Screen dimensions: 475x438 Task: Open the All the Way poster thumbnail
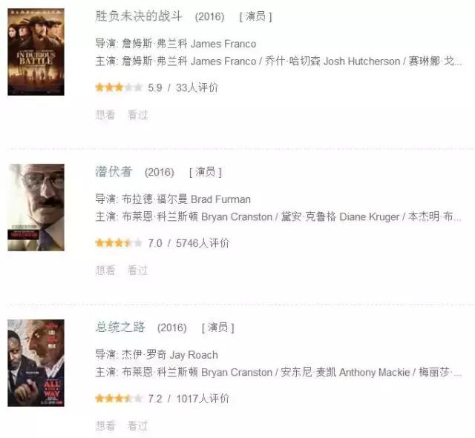[x=36, y=363]
